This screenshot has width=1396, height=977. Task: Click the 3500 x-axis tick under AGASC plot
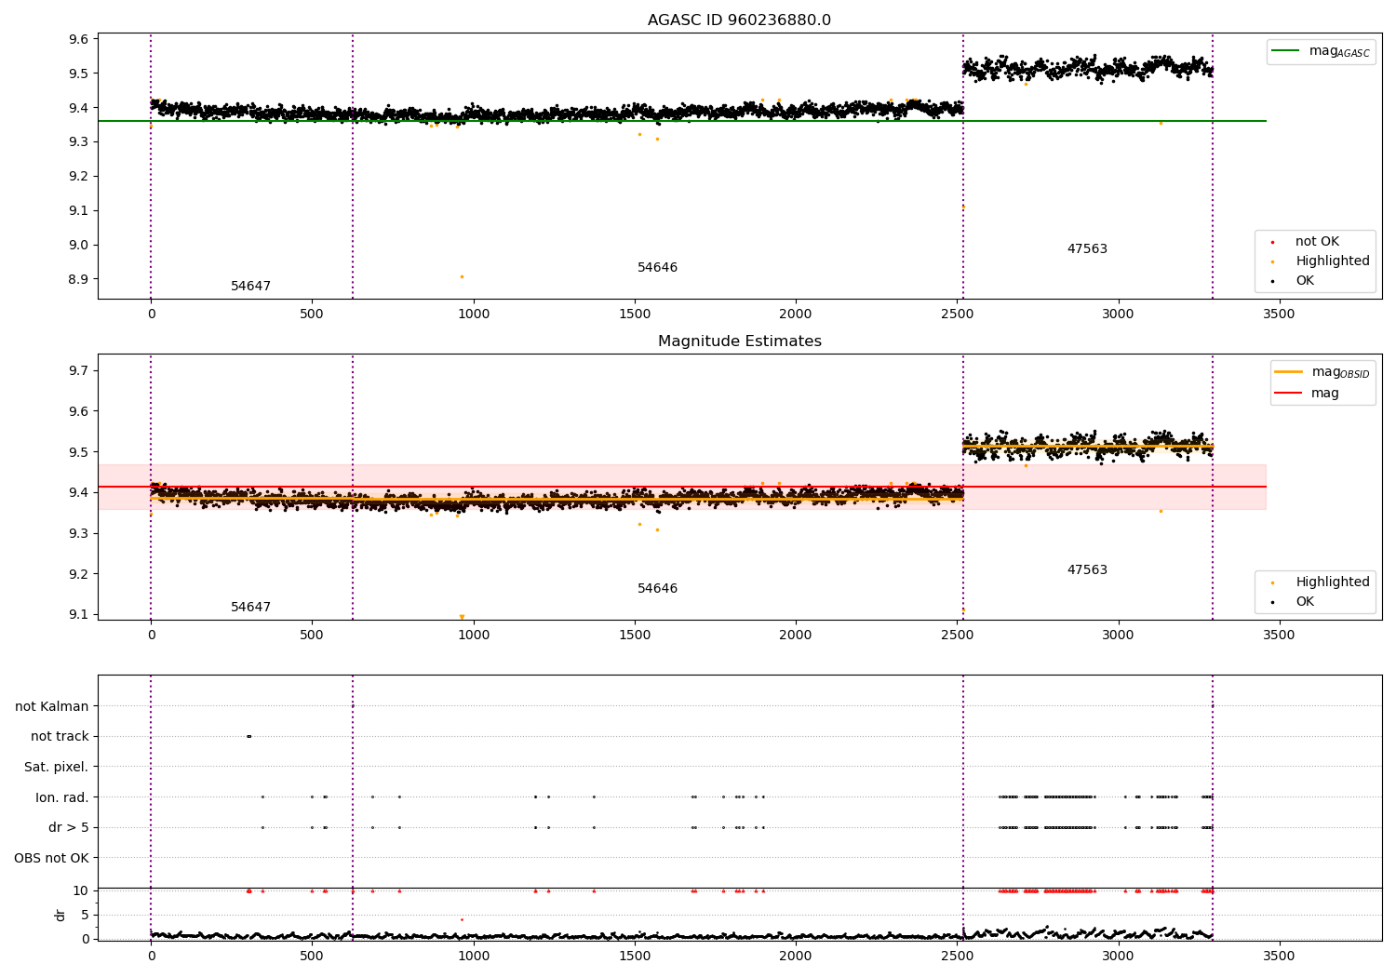(1279, 315)
